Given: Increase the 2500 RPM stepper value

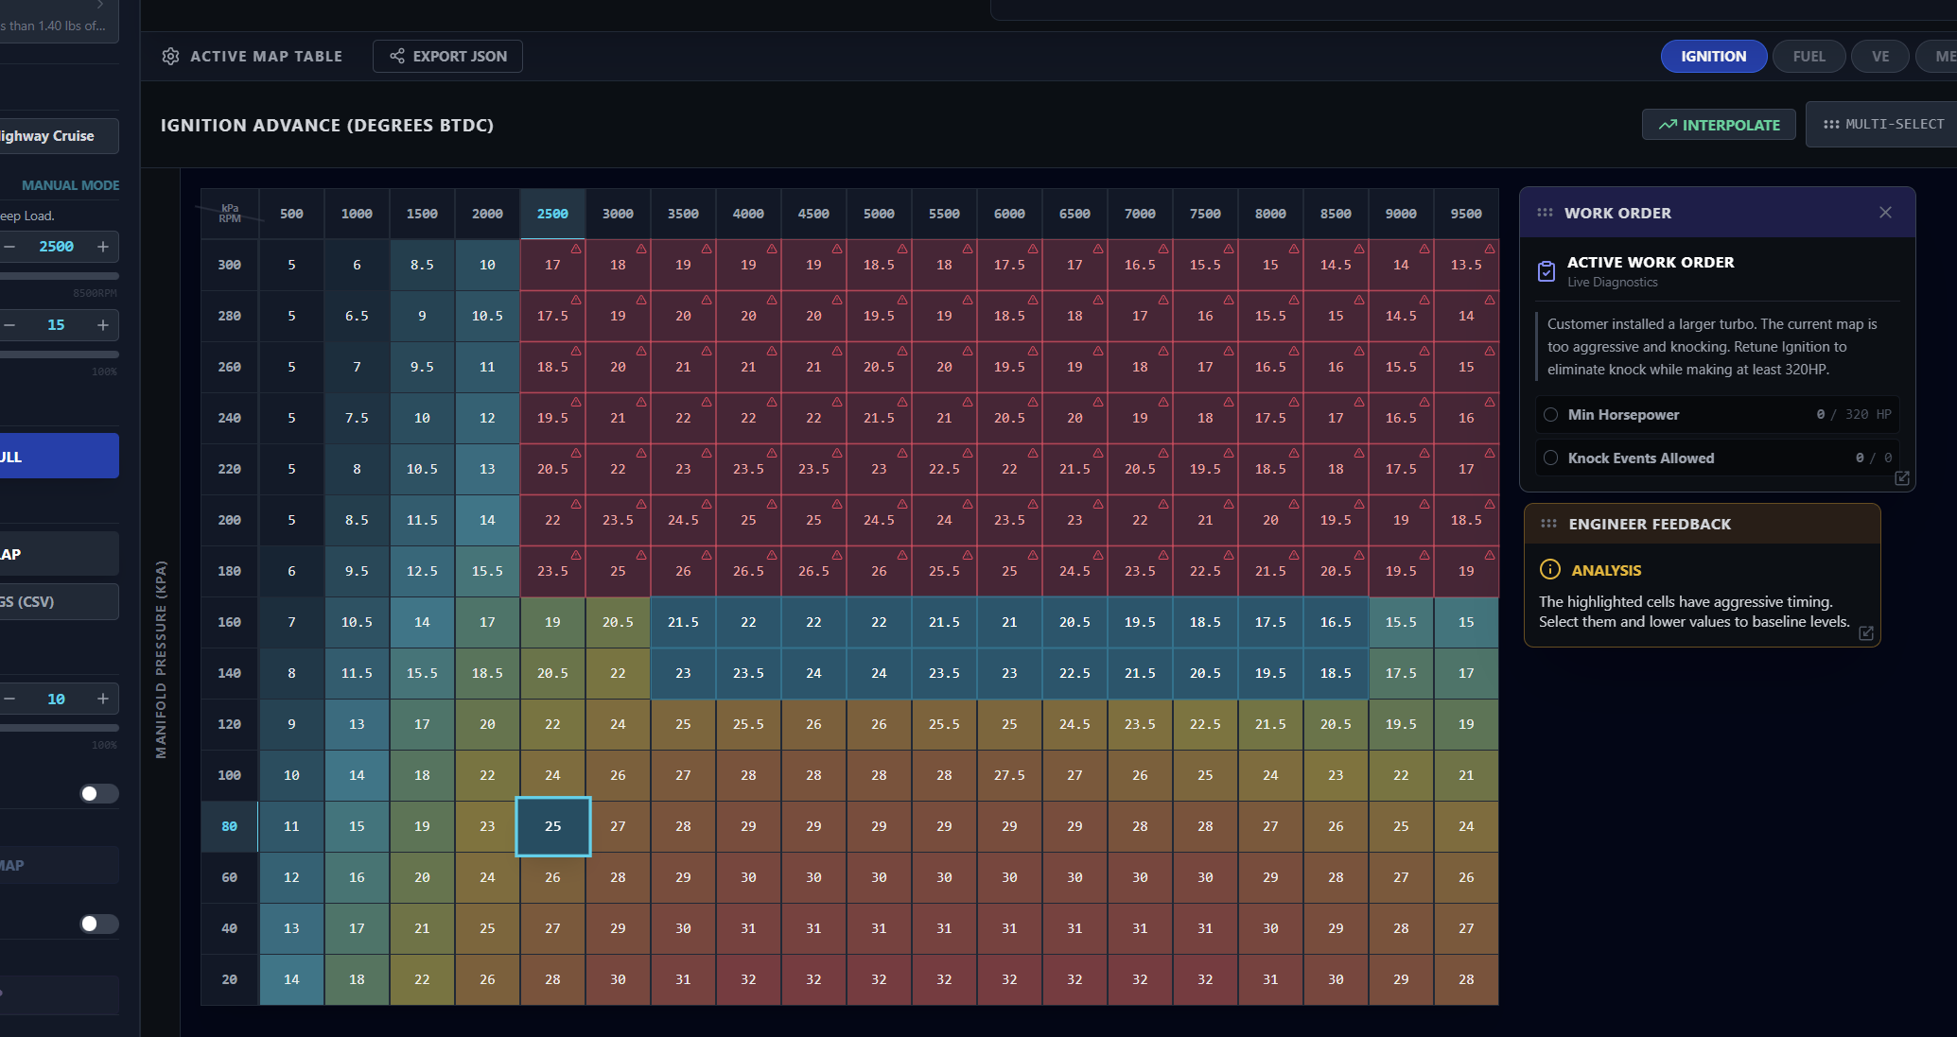Looking at the screenshot, I should pos(103,247).
